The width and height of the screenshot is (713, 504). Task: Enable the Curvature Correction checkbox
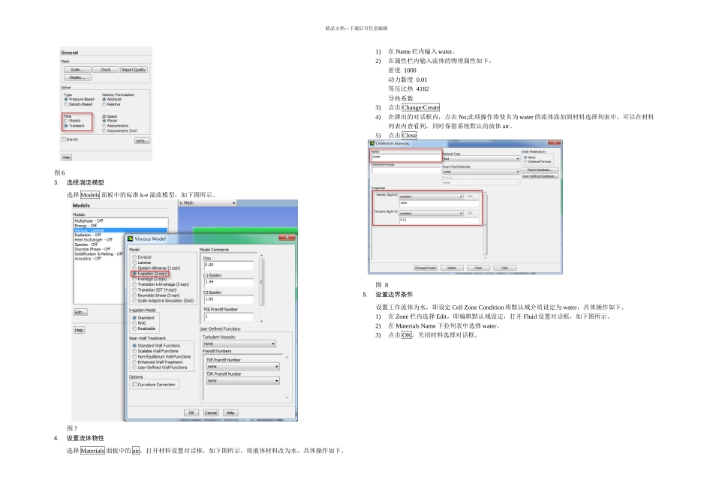click(134, 385)
